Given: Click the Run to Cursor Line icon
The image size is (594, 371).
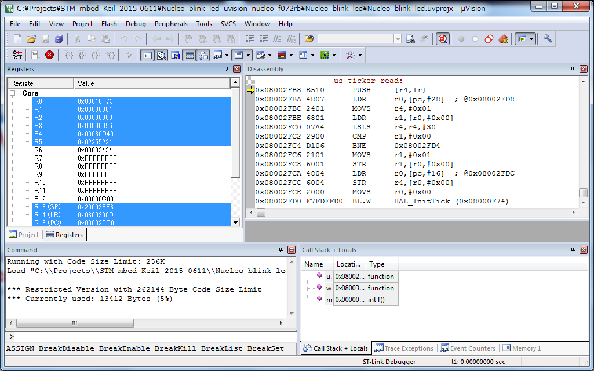Looking at the screenshot, I should click(110, 55).
